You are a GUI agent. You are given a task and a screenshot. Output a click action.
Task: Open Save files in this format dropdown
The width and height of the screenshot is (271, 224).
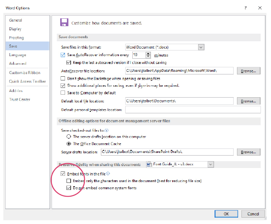point(201,47)
